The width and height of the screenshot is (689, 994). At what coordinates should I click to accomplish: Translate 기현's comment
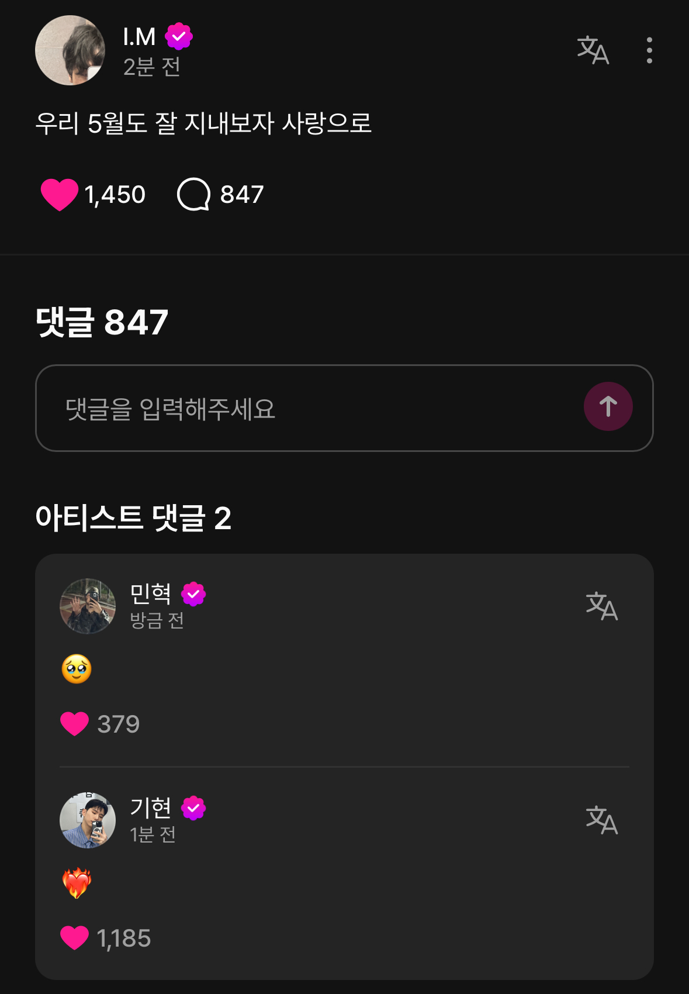pos(601,820)
